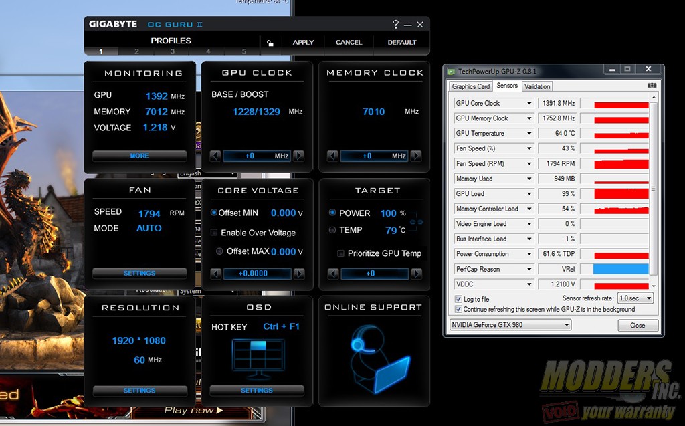
Task: Click the Target +0 offset field
Action: coord(375,274)
